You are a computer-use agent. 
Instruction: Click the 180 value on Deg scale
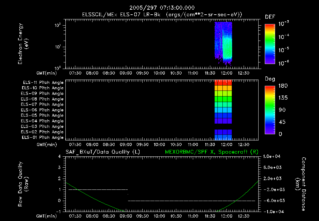tap(283, 86)
